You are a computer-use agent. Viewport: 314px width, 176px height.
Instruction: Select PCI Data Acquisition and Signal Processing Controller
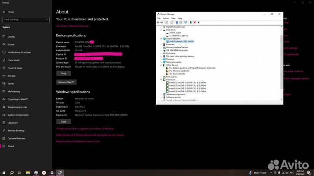(x=192, y=68)
